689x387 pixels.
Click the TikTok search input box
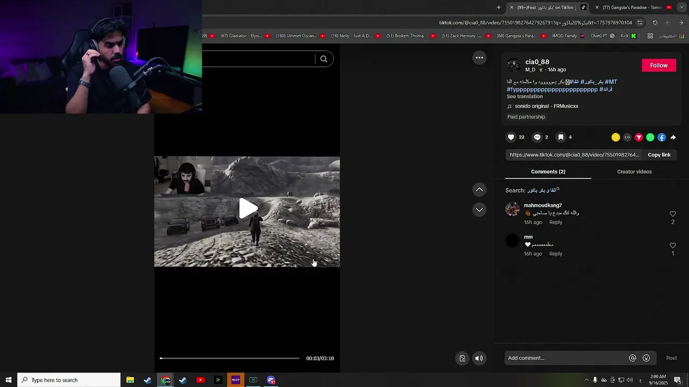[258, 59]
